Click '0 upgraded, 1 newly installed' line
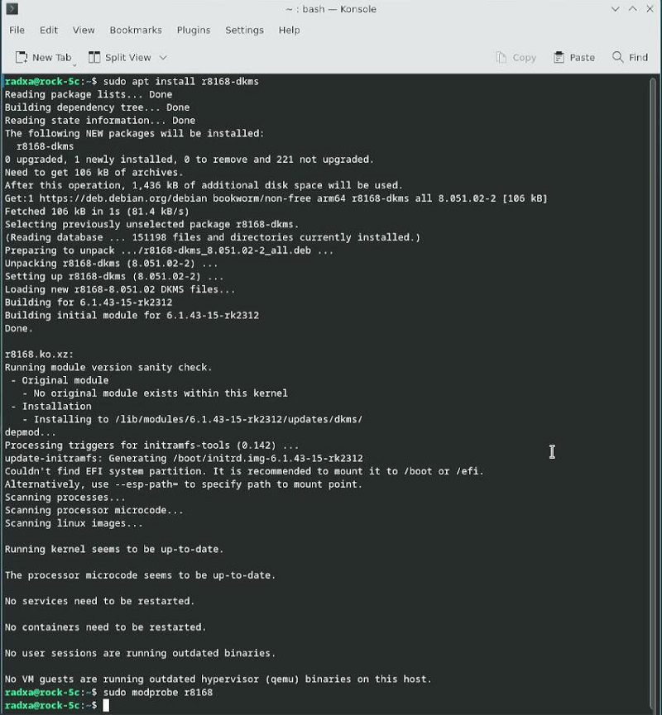Viewport: 662px width, 715px height. 189,160
